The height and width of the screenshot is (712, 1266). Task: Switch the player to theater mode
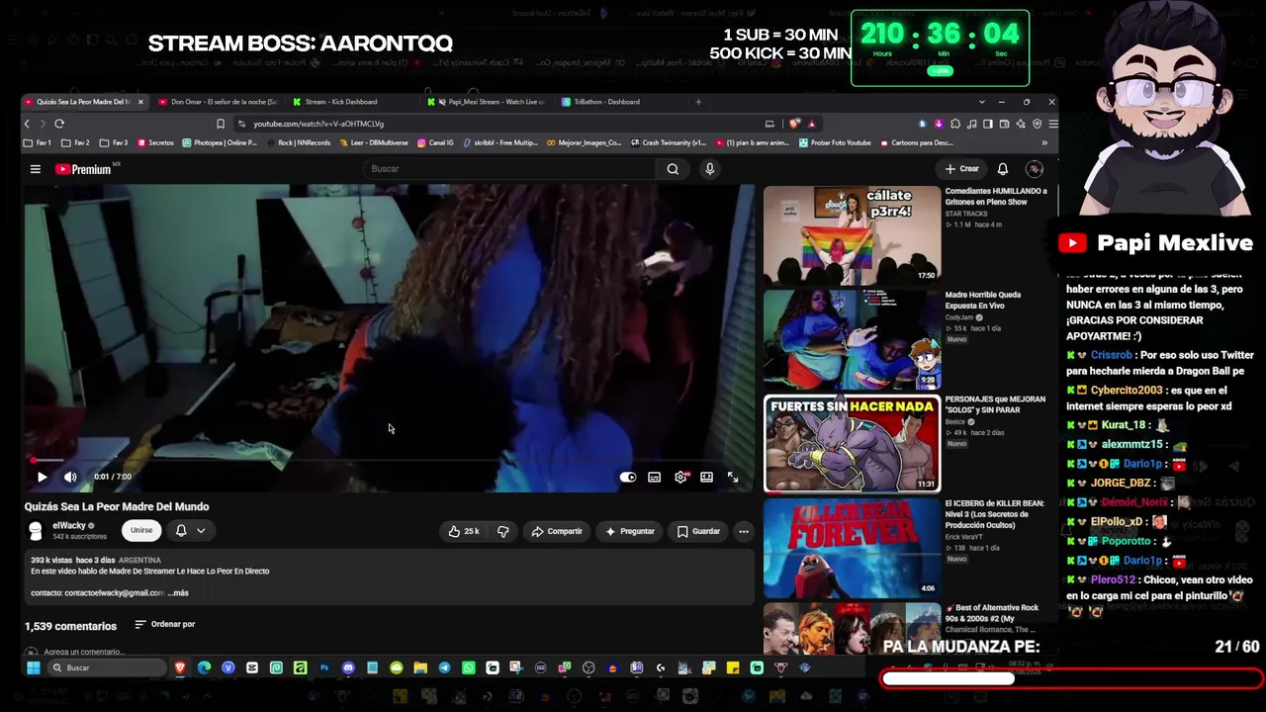coord(706,477)
